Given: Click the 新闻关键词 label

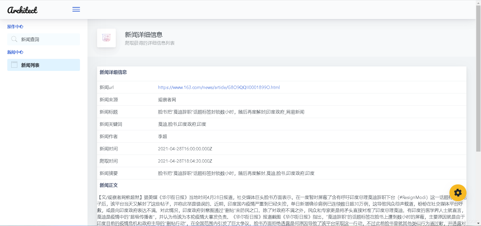Looking at the screenshot, I should click(x=111, y=124).
